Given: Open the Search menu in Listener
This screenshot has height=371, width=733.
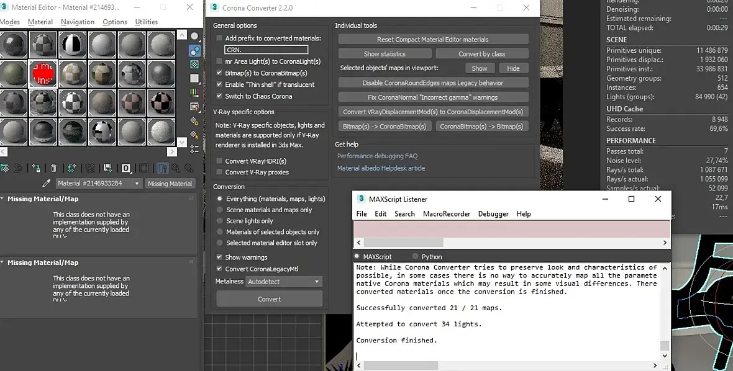Looking at the screenshot, I should point(404,214).
